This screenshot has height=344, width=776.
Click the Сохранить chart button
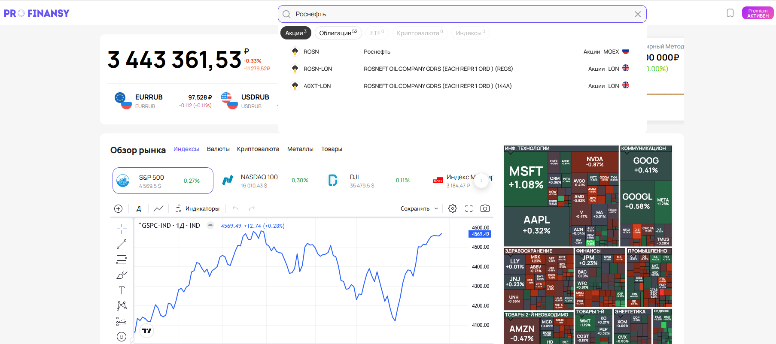click(x=415, y=208)
